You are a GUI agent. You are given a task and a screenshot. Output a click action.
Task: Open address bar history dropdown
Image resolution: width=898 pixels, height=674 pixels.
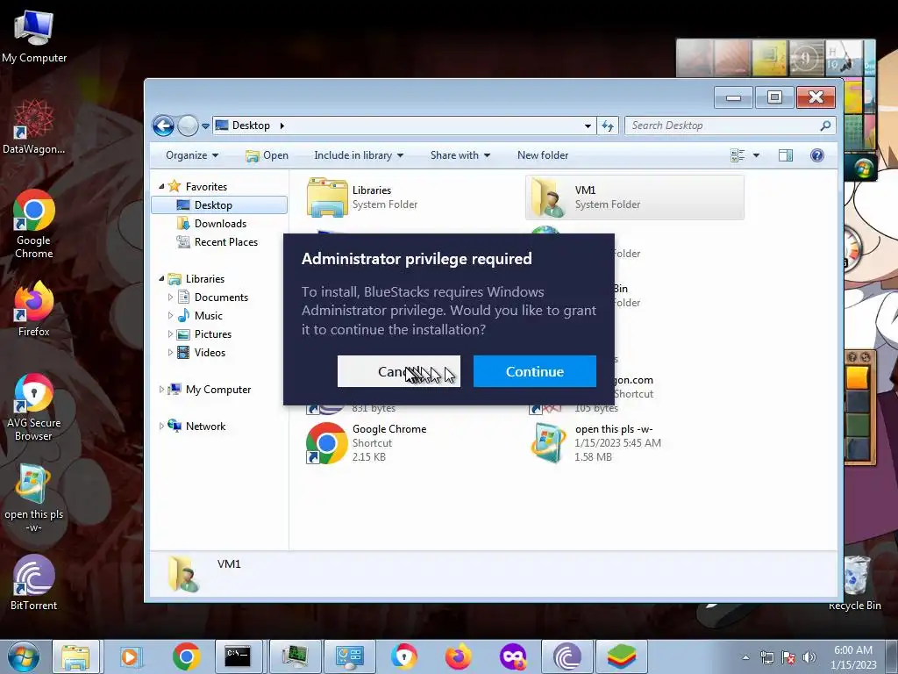point(588,125)
